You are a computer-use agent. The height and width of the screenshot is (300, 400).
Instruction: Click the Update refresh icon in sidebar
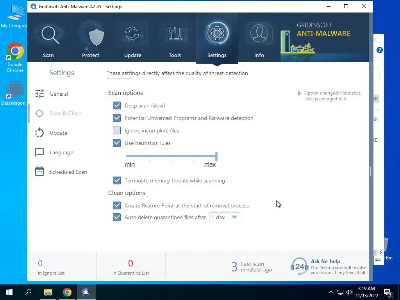point(39,133)
